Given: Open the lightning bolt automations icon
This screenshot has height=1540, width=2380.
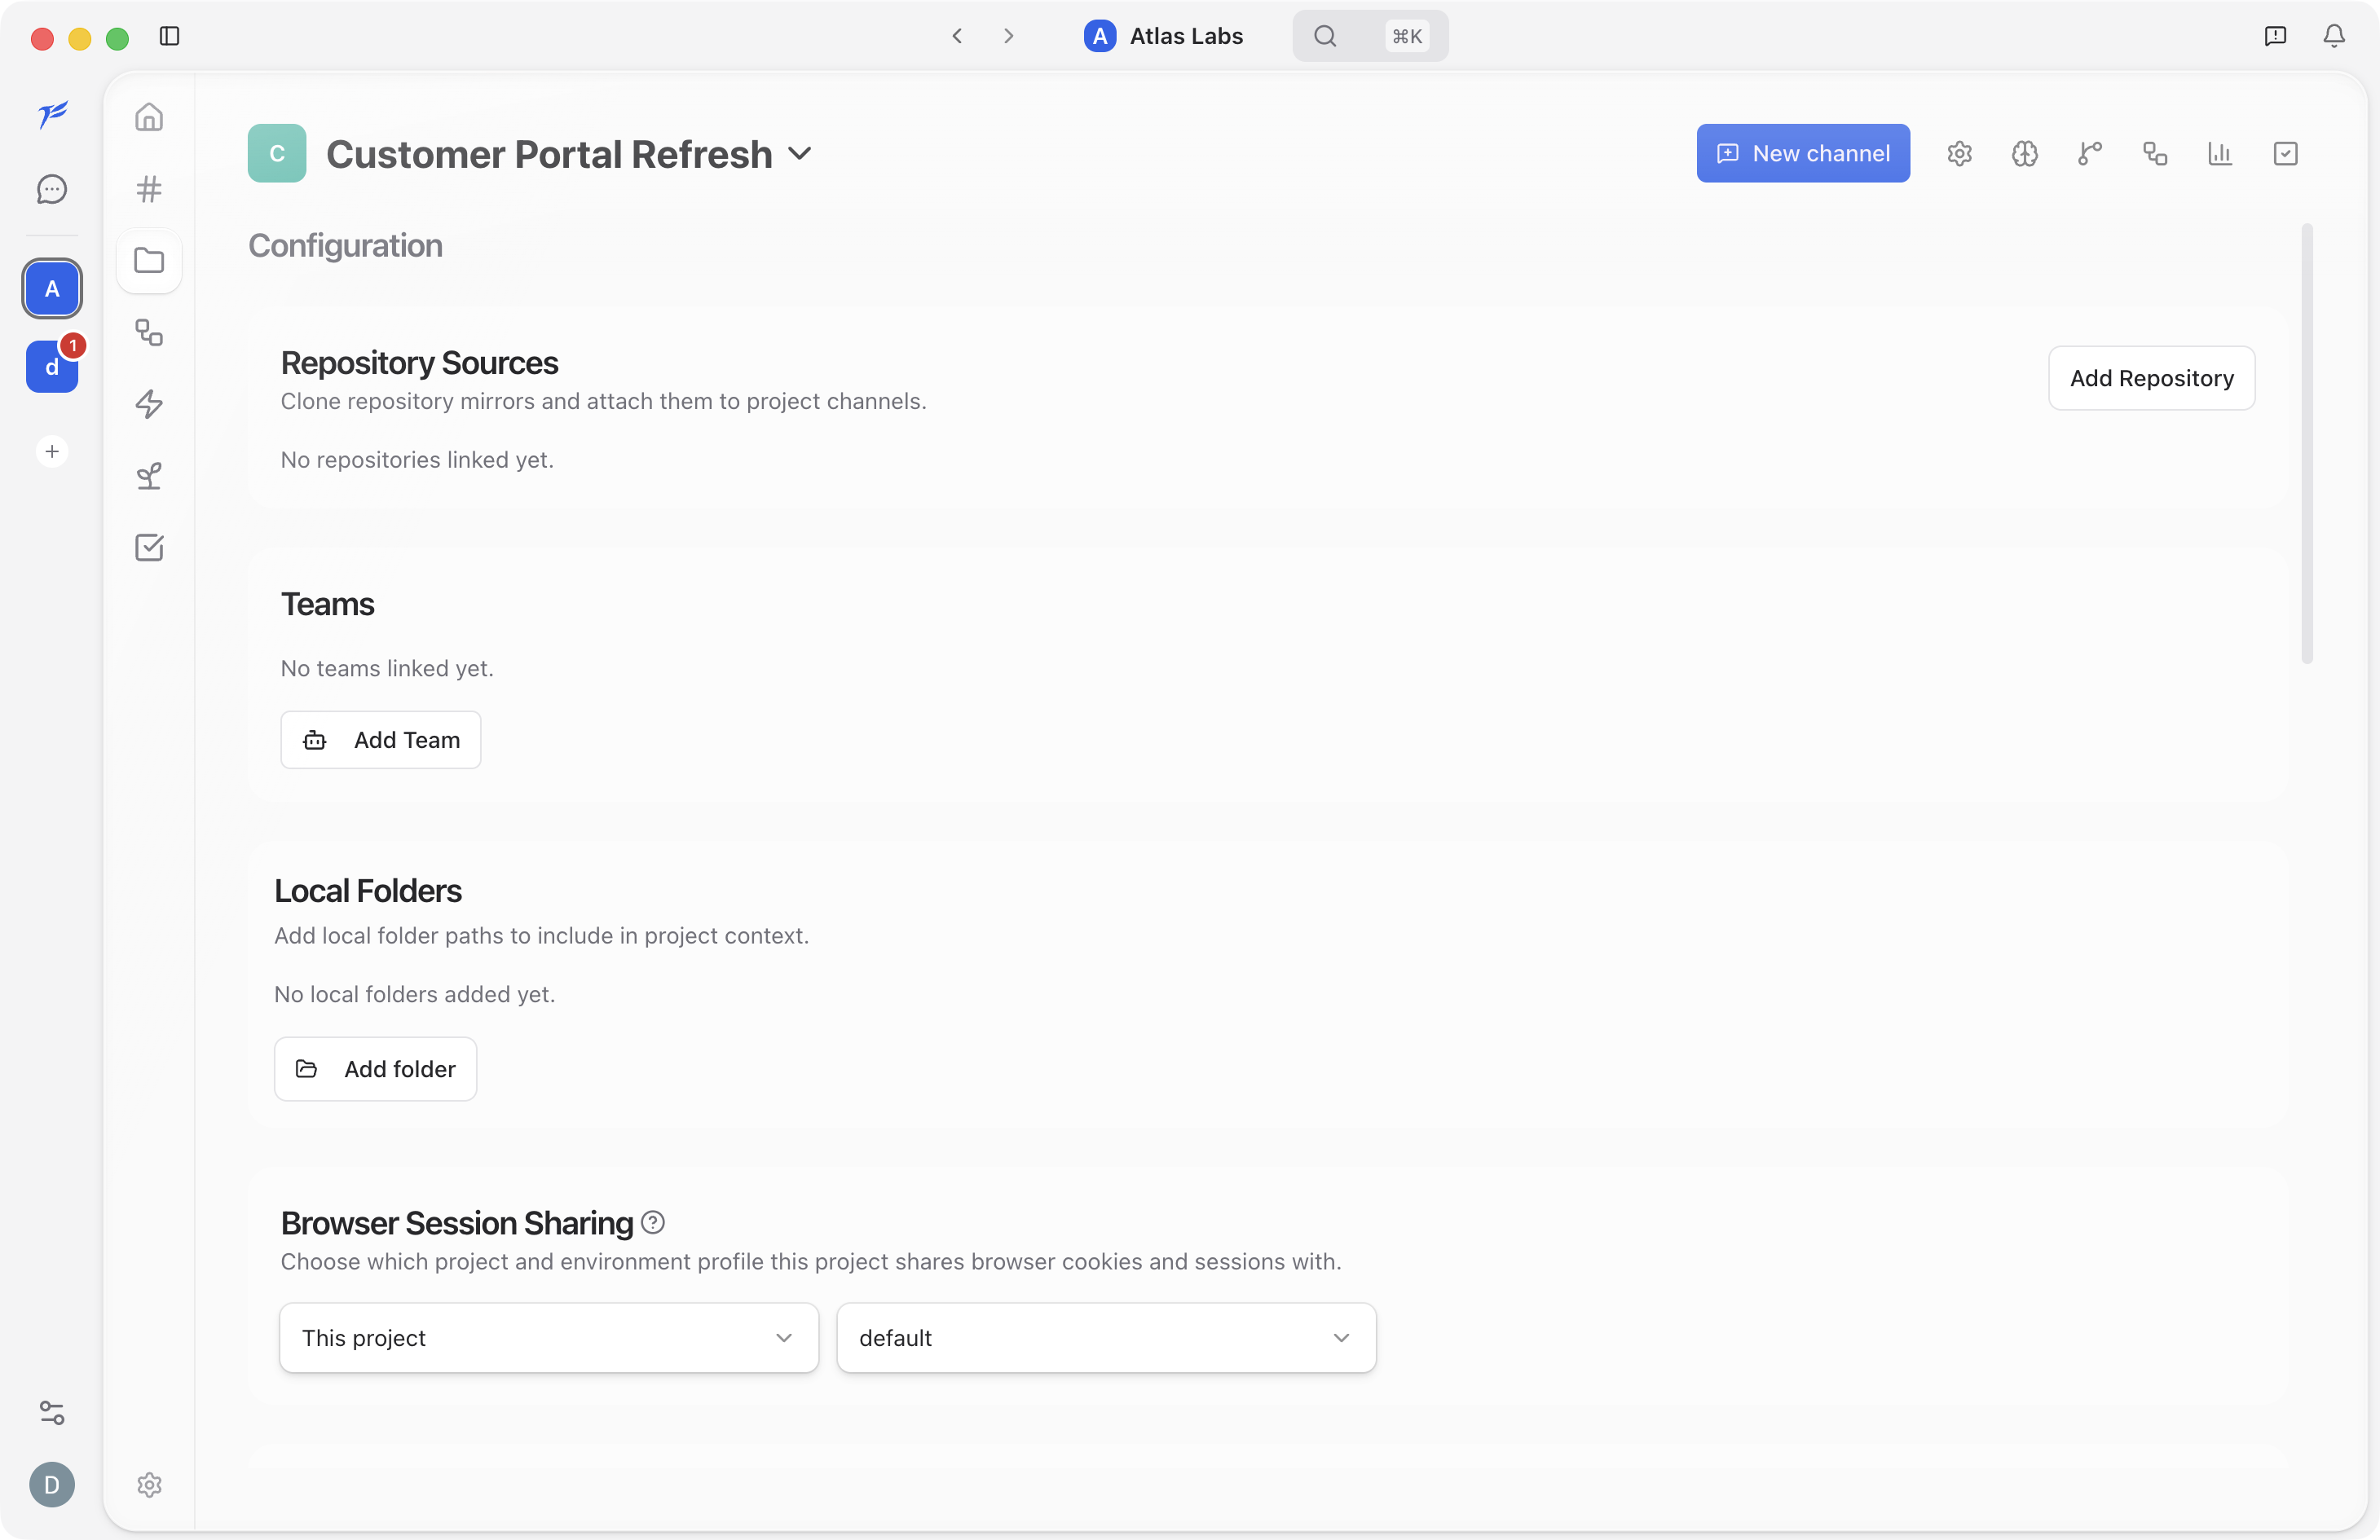Looking at the screenshot, I should click(x=149, y=404).
